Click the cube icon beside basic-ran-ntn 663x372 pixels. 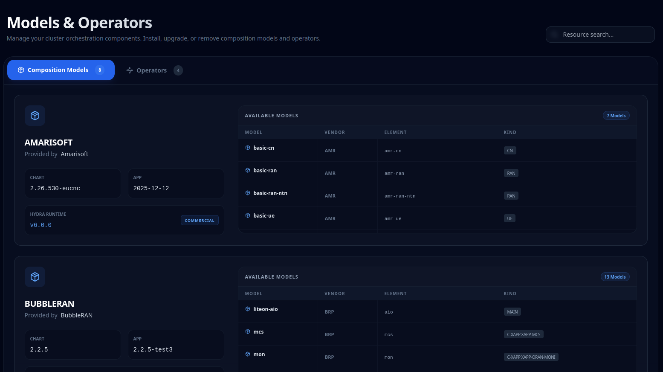(x=248, y=193)
